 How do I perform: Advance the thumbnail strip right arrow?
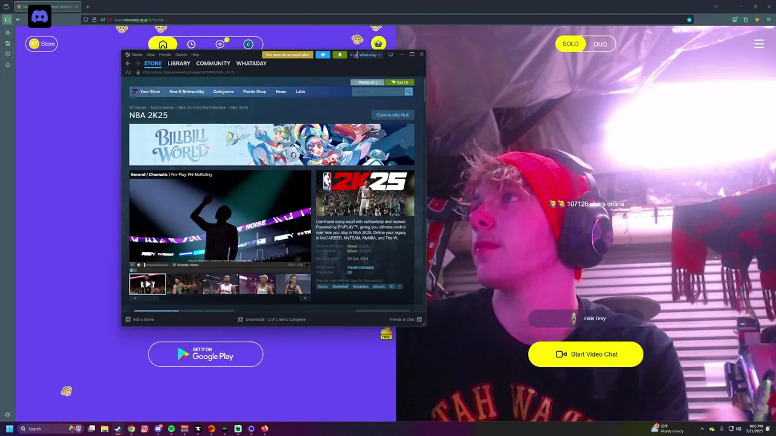305,298
